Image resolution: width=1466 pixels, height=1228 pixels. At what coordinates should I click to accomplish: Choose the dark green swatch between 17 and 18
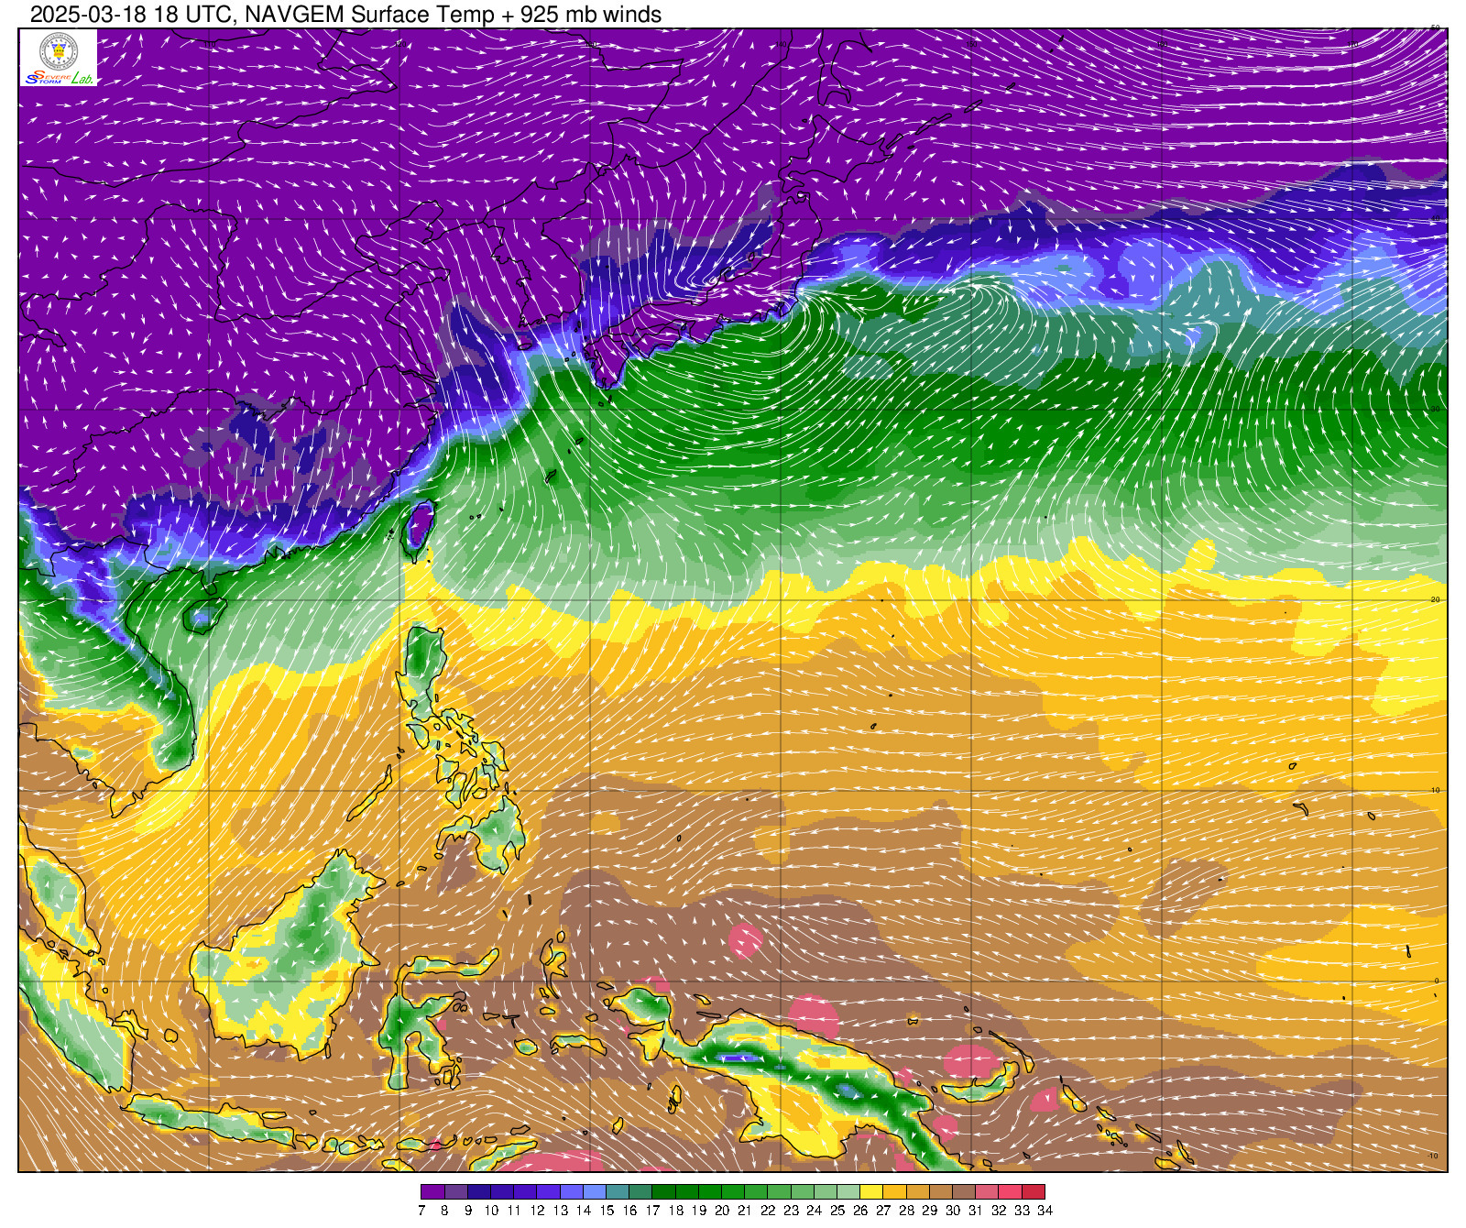[663, 1191]
